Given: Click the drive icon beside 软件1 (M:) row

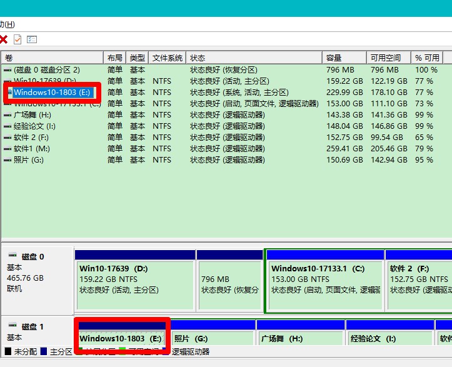Looking at the screenshot, I should 7,149.
